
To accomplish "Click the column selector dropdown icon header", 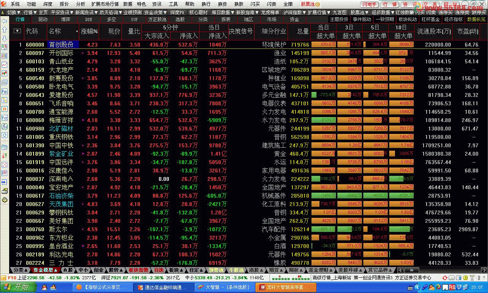I will [17, 31].
